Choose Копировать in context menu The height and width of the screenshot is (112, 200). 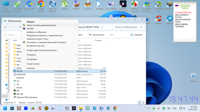[50, 59]
